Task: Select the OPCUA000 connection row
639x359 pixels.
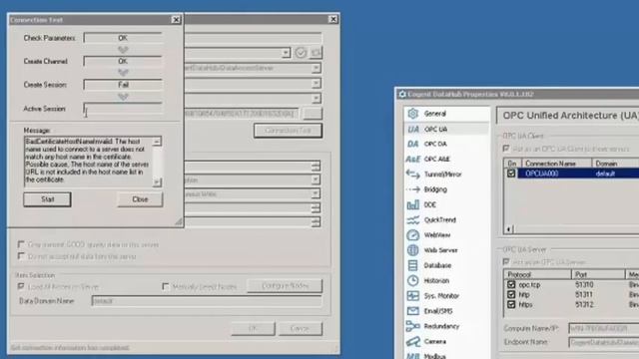Action: pos(578,174)
